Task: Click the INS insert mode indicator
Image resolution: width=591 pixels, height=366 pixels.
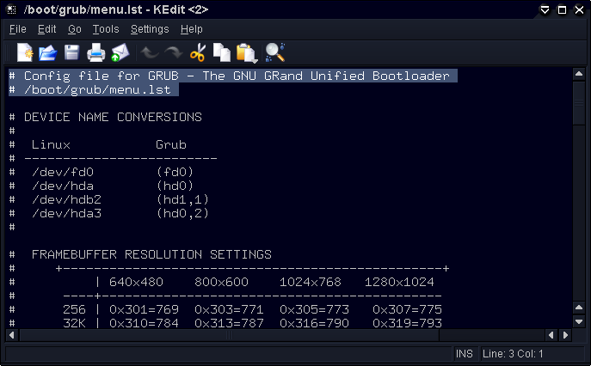Action: (464, 354)
